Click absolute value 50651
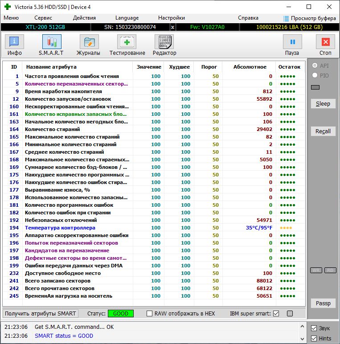340x344 pixels. point(264,296)
